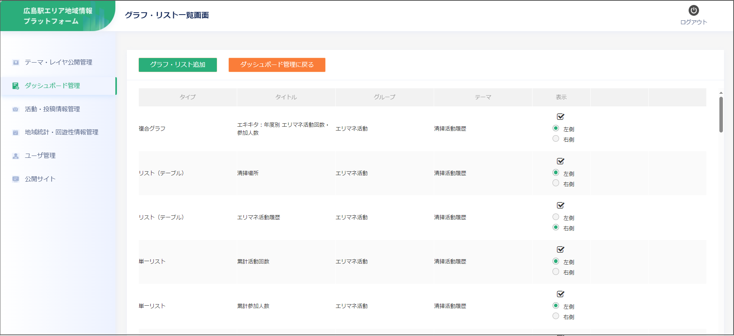Toggle display checkbox for 清掃場所 row
The image size is (734, 336).
pos(561,161)
